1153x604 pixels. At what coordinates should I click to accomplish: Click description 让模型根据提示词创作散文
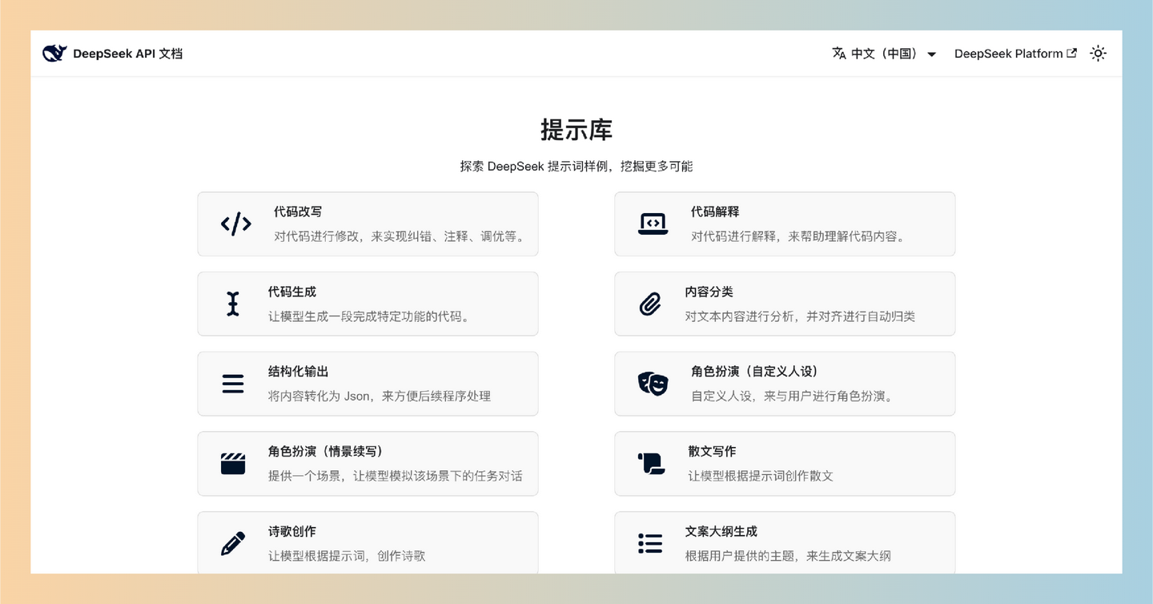click(x=761, y=476)
